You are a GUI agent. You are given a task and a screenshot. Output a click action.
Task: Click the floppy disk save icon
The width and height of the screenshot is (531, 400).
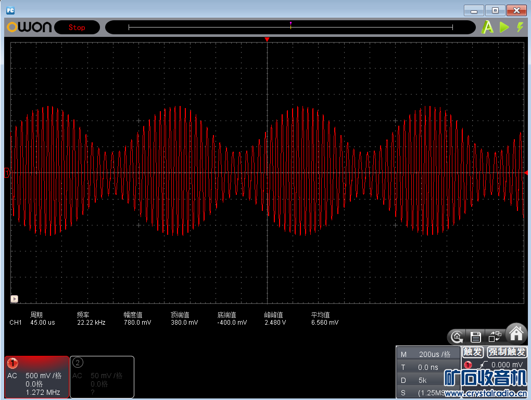(x=475, y=336)
